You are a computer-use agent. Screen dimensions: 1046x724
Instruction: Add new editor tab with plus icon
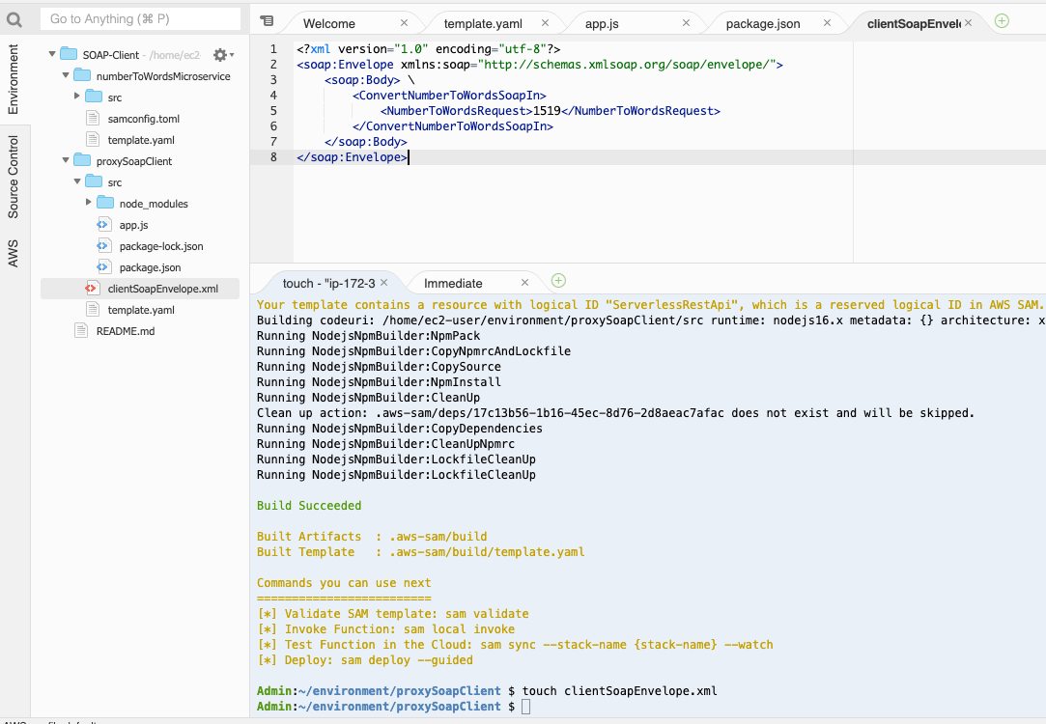click(x=1002, y=20)
